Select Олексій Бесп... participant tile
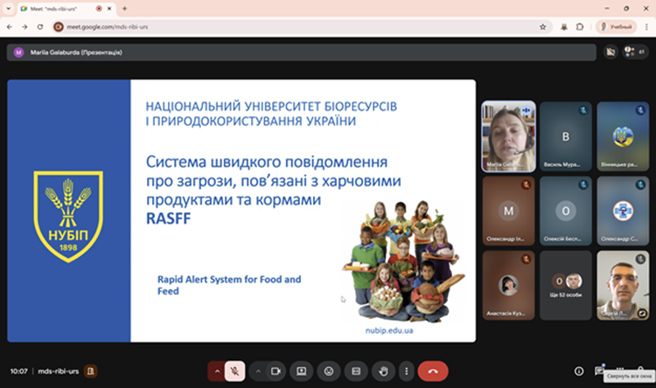656x388 pixels. click(566, 211)
